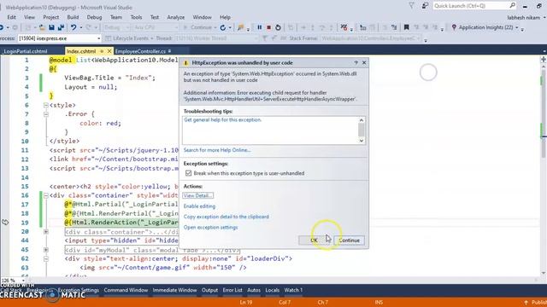Pause debugging with Break All icon
This screenshot has height=307, width=547.
pyautogui.click(x=260, y=27)
